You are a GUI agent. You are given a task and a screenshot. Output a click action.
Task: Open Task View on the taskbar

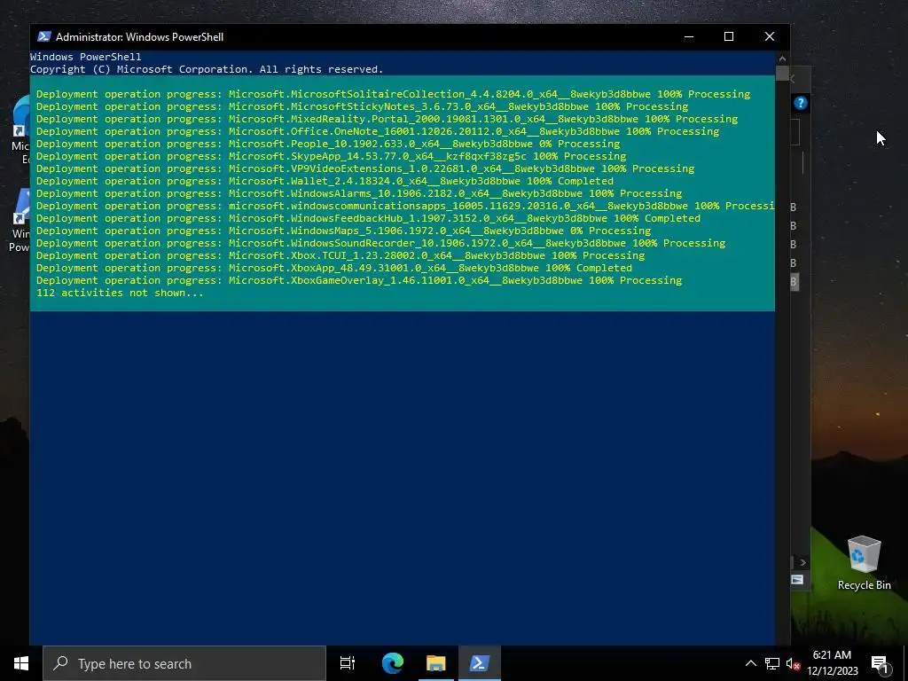pyautogui.click(x=348, y=663)
